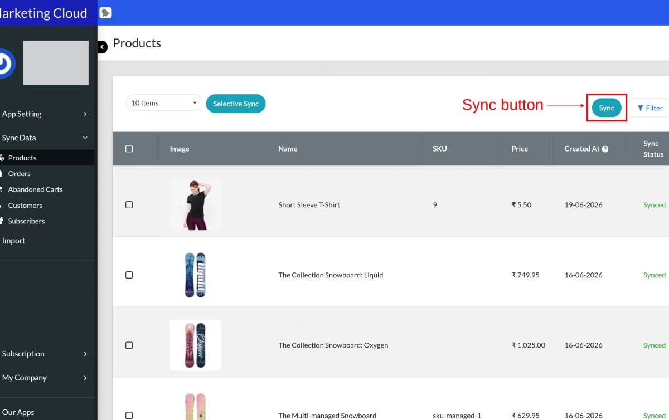Open the 10 Items page size dropdown

coord(164,103)
